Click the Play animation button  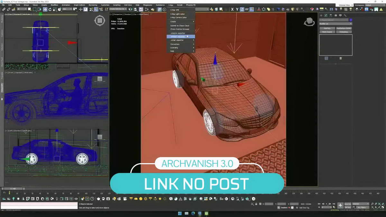click(x=327, y=204)
